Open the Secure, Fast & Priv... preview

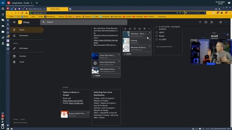(x=75, y=114)
